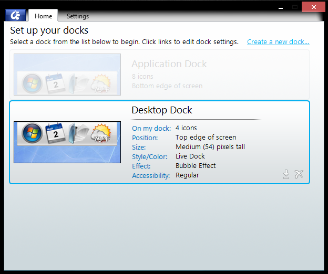Export the Desktop Dock with download icon
This screenshot has height=274, width=328.
coord(286,174)
